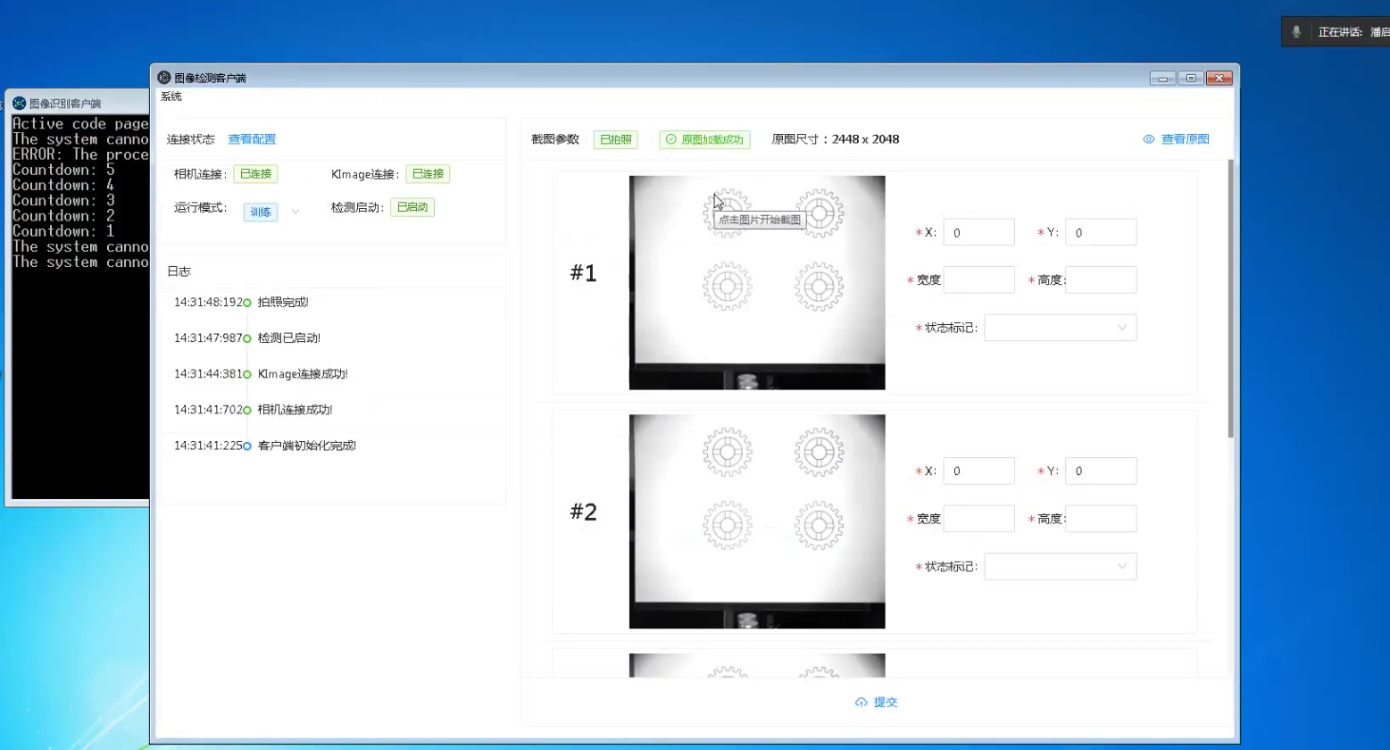Open the 系统 menu
Image resolution: width=1390 pixels, height=750 pixels.
[171, 96]
